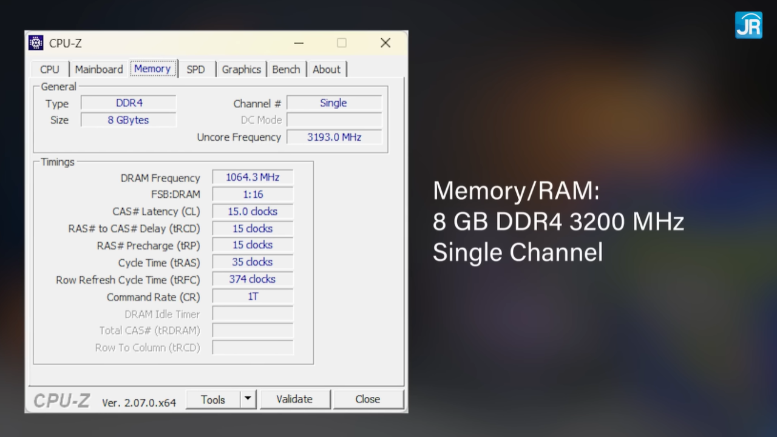Click the Row Refresh Cycle Time label
777x437 pixels.
point(128,280)
